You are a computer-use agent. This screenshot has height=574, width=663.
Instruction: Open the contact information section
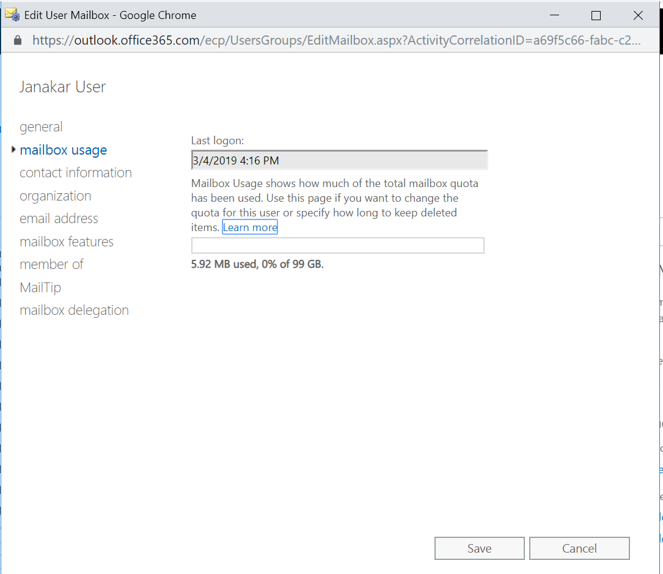pos(76,172)
